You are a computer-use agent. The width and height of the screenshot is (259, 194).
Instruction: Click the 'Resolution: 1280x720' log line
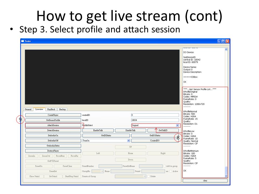click(x=194, y=104)
